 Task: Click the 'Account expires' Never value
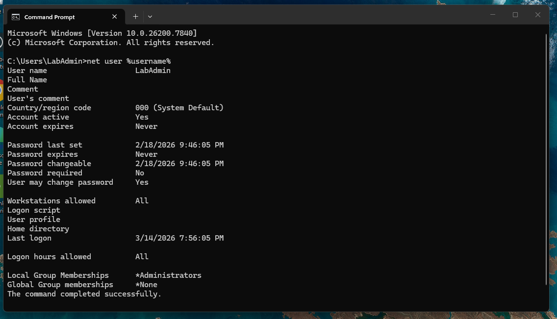[x=146, y=126]
